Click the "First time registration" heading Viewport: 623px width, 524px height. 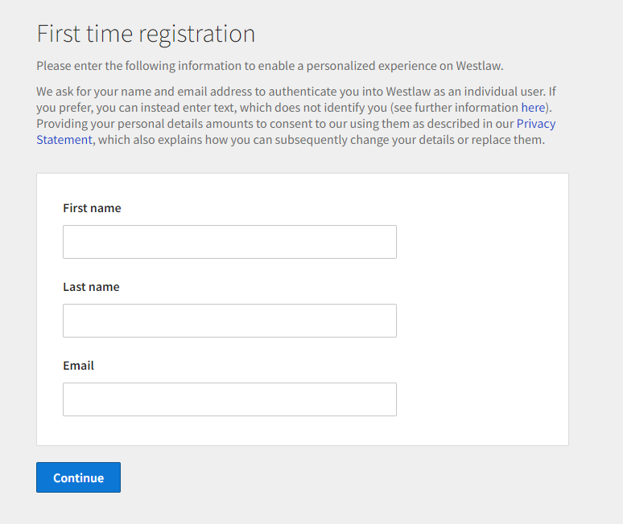(x=146, y=34)
